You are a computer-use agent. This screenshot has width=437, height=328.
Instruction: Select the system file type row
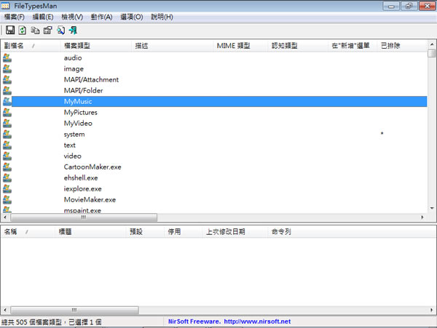(x=215, y=134)
